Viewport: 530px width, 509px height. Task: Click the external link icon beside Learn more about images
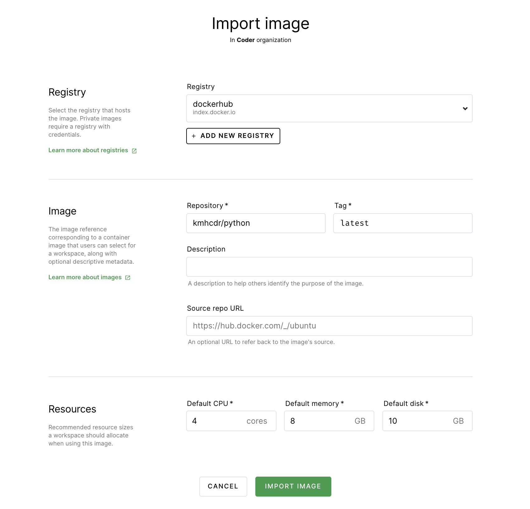pyautogui.click(x=128, y=278)
